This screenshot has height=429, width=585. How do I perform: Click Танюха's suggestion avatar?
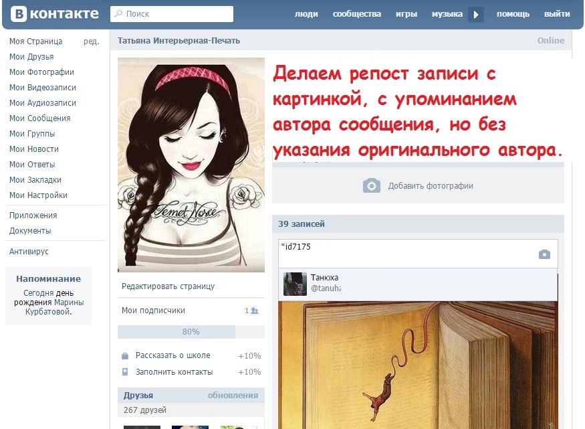tap(295, 284)
